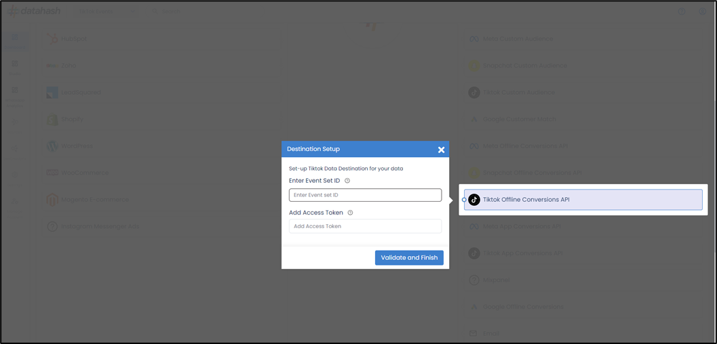Click the TikTok logo on the highlighted destination

coord(474,200)
